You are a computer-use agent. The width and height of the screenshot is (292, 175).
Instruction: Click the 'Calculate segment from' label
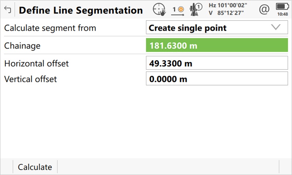tap(50, 28)
